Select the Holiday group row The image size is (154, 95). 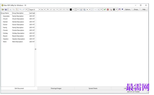[x=18, y=33]
